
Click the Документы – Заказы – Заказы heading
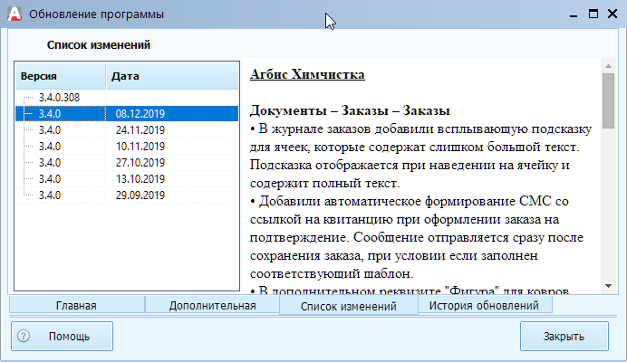pos(350,110)
